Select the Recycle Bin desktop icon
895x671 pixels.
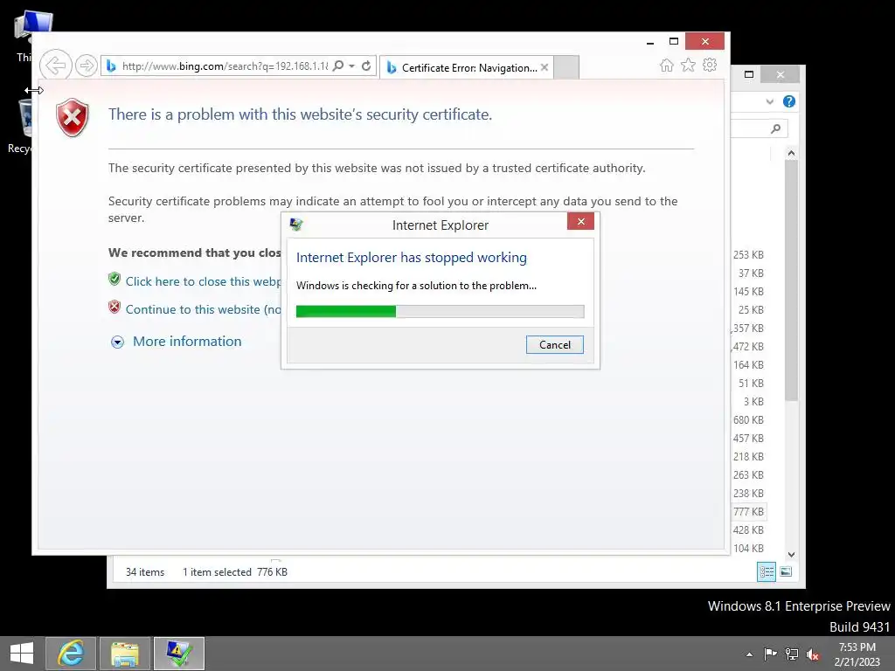[x=19, y=126]
